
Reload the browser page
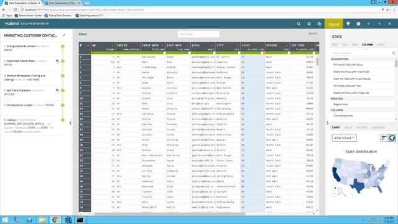tap(15, 10)
